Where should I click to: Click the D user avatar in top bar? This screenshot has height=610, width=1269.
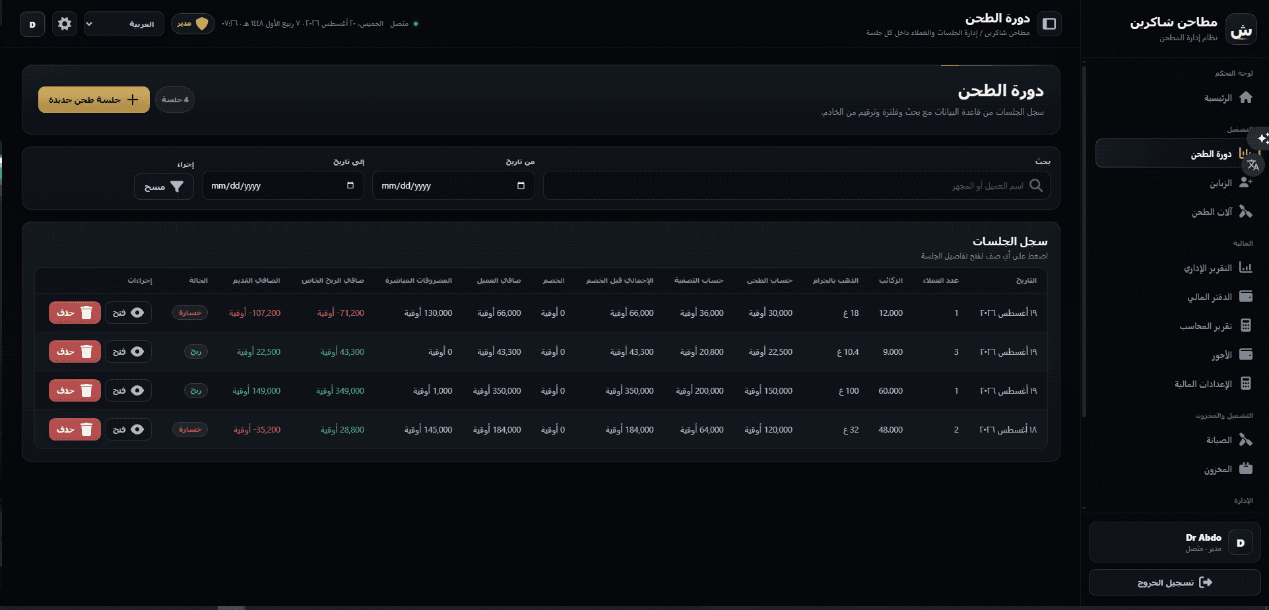coord(32,24)
